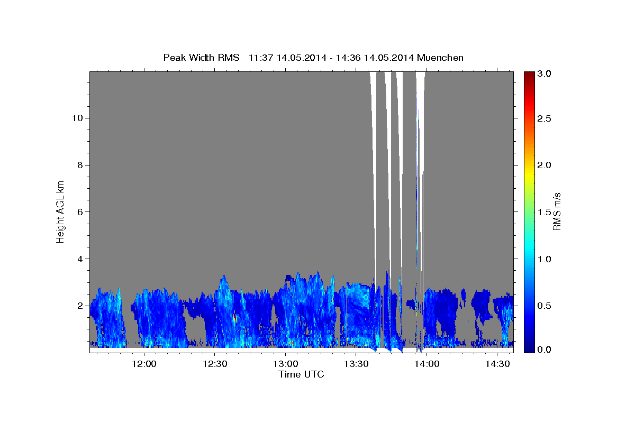Image resolution: width=635 pixels, height=423 pixels.
Task: Click the colorbar value 0.5
Action: click(x=546, y=306)
